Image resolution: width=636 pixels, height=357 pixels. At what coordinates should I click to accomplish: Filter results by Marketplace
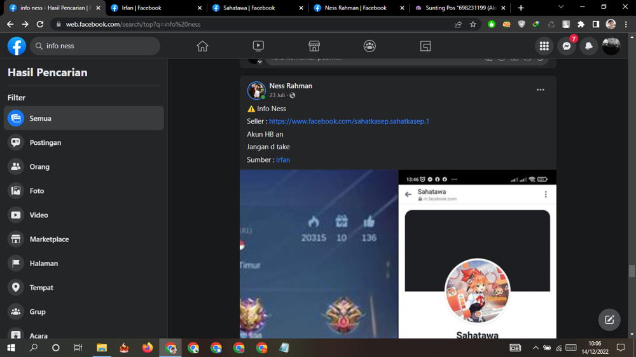(x=83, y=239)
